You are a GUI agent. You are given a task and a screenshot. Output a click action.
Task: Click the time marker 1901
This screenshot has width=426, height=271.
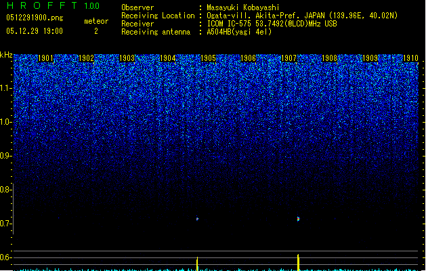[x=45, y=58]
